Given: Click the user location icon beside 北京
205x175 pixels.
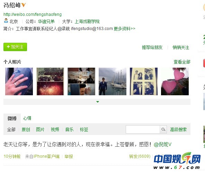Looking at the screenshot, I should point(6,21).
